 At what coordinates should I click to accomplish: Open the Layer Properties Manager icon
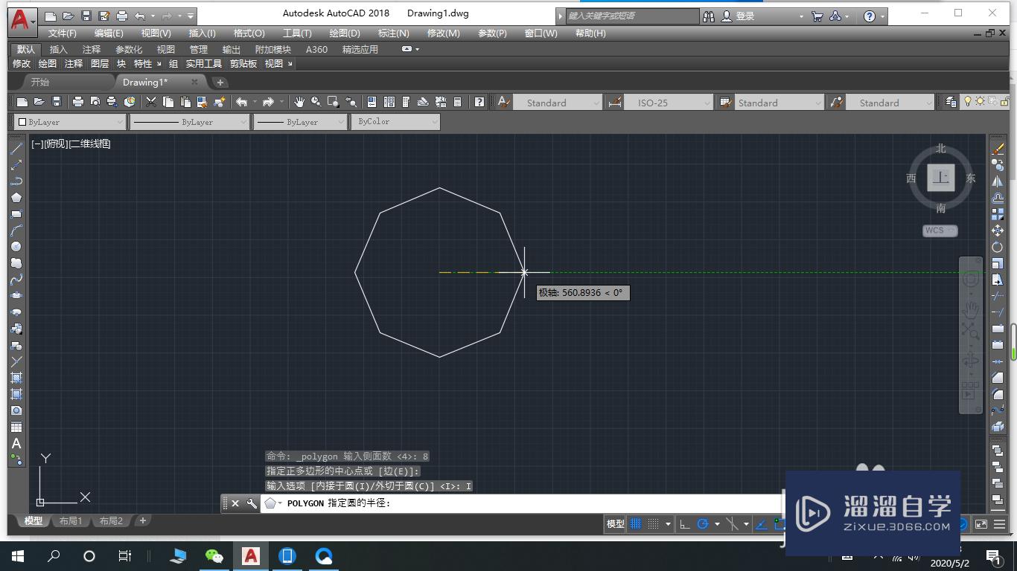[951, 102]
